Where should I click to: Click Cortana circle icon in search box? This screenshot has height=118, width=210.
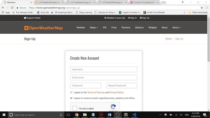(11, 115)
